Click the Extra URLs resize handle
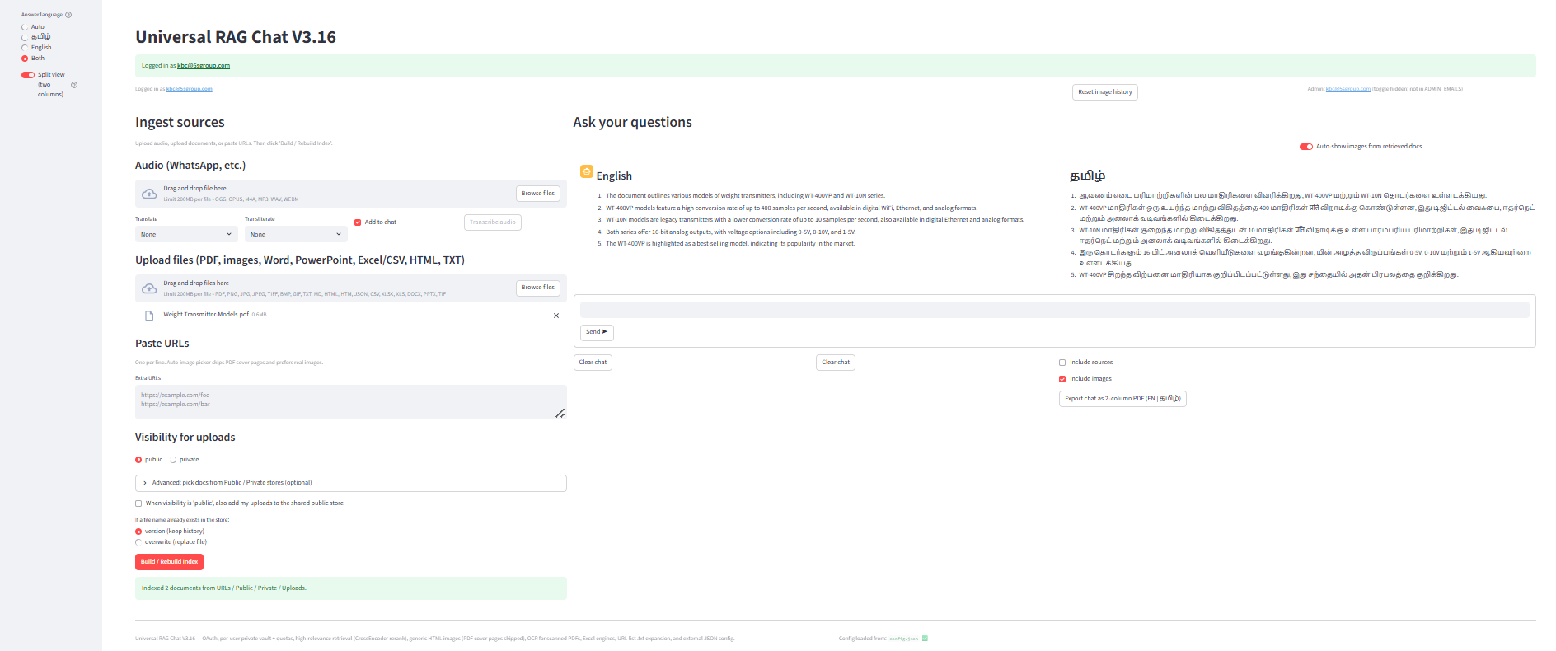The height and width of the screenshot is (651, 1556). [560, 413]
